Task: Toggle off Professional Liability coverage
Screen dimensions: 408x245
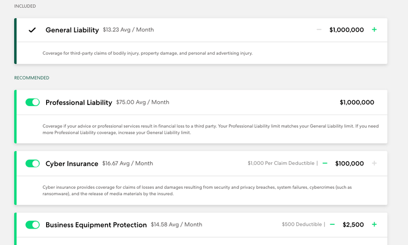Action: coord(32,102)
